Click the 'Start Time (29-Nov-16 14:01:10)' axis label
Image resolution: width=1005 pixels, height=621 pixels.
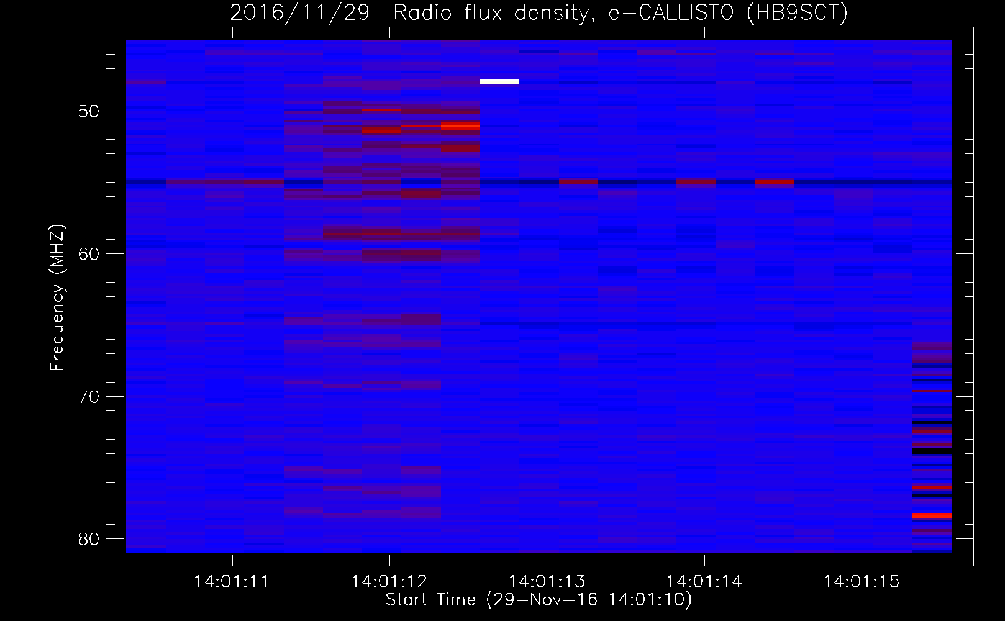[539, 600]
